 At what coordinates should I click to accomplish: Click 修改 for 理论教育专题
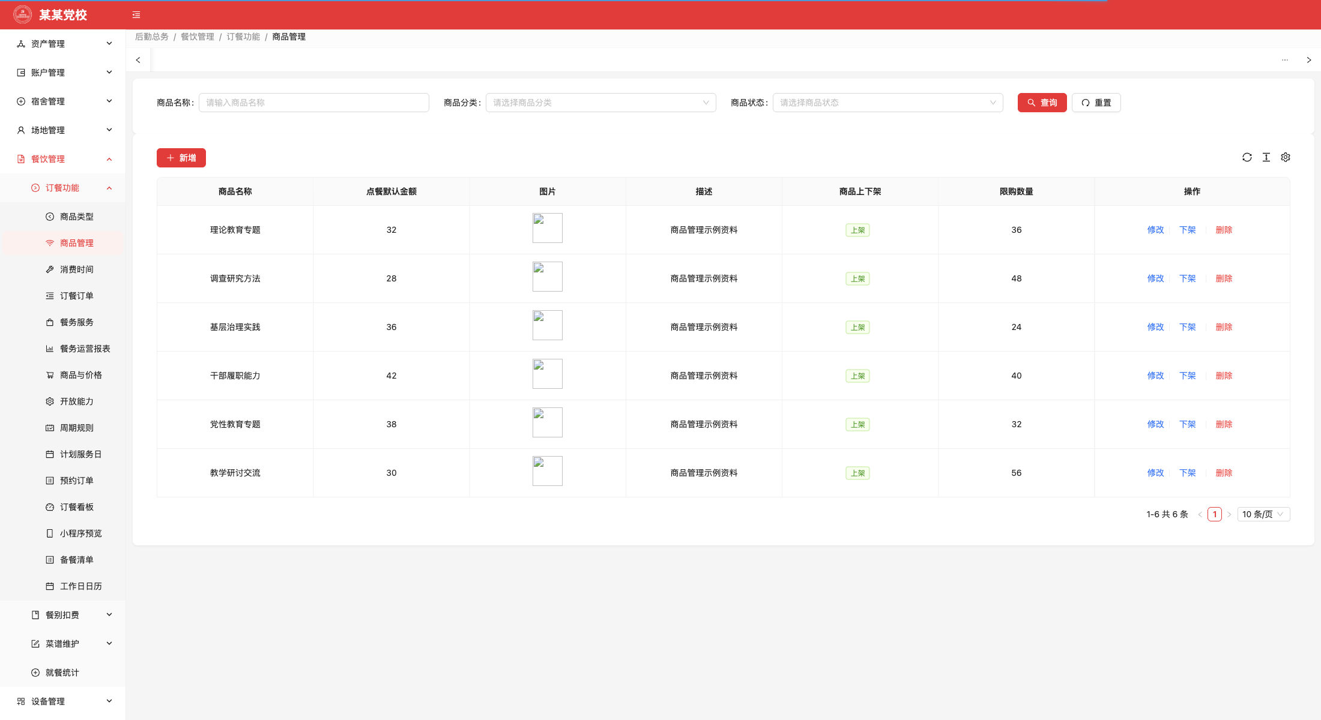tap(1155, 230)
